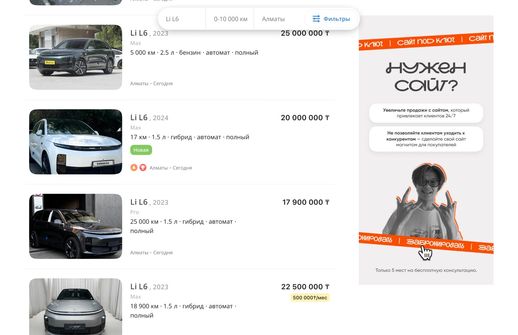Open the Алматы city selector in search bar
This screenshot has width=518, height=335.
[278, 19]
